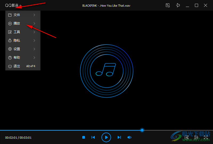Stop playback with the square stop button
The image size is (213, 144).
coord(84,137)
